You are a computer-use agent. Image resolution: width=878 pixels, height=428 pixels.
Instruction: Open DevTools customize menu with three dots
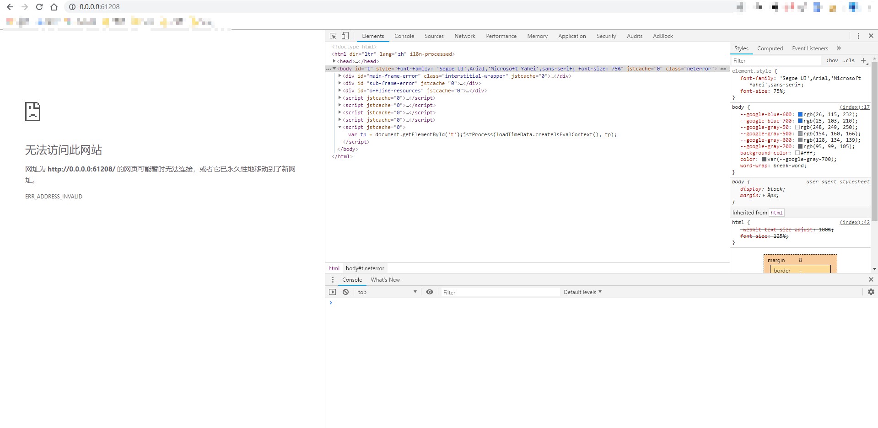(858, 36)
